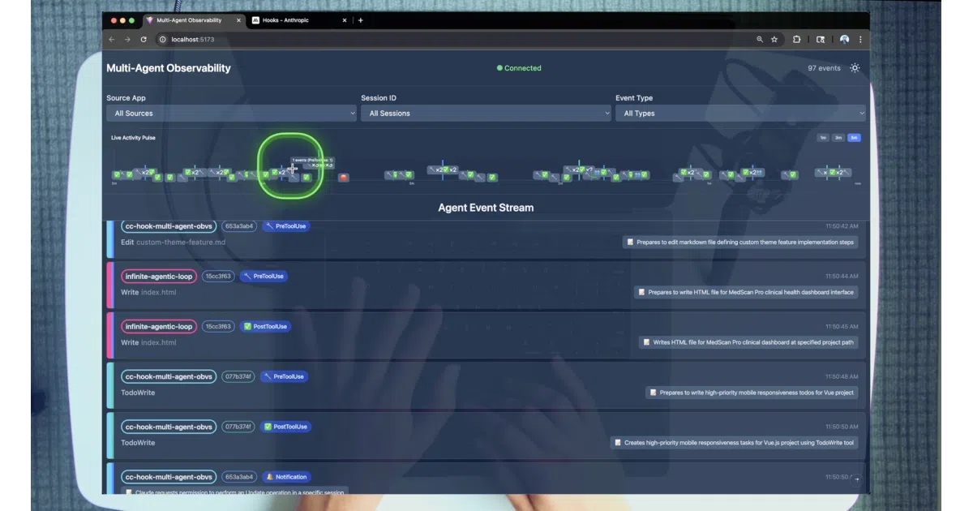Image resolution: width=973 pixels, height=511 pixels.
Task: Click the zoom magnifier icon in address bar
Action: click(760, 39)
